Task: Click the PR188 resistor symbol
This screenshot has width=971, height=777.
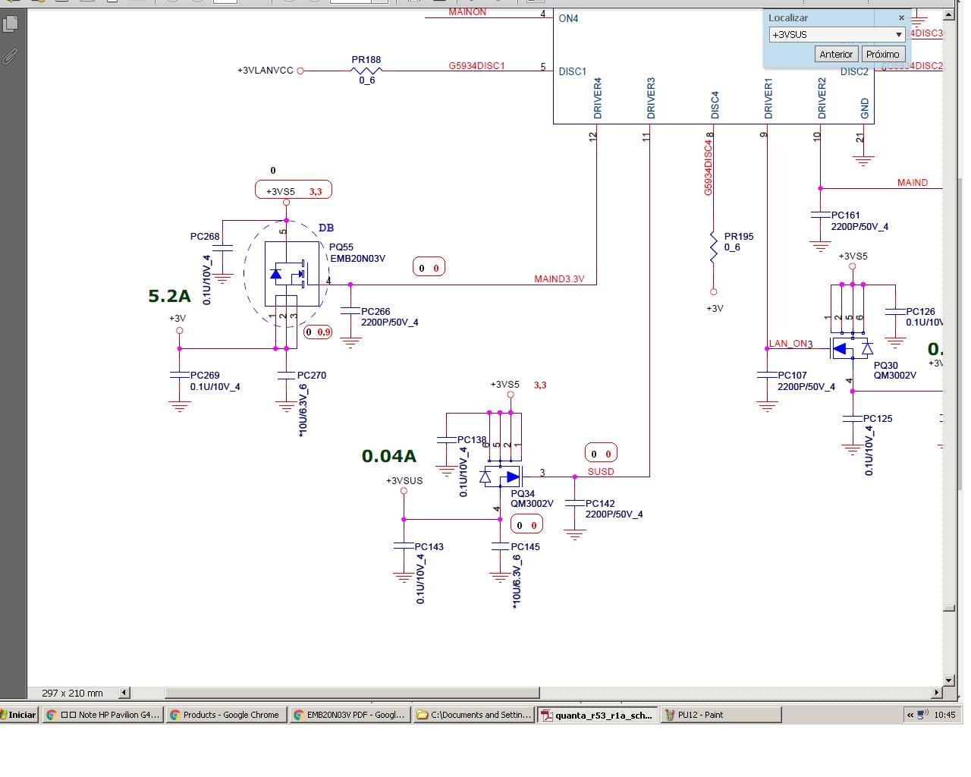Action: pos(366,71)
